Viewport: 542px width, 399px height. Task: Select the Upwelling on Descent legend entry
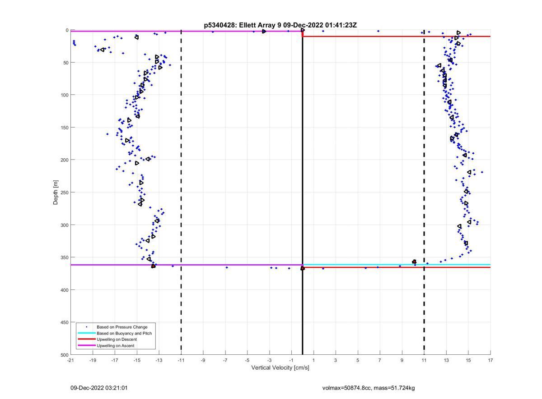(x=116, y=339)
